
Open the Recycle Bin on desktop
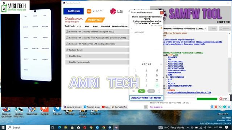pos(223,112)
